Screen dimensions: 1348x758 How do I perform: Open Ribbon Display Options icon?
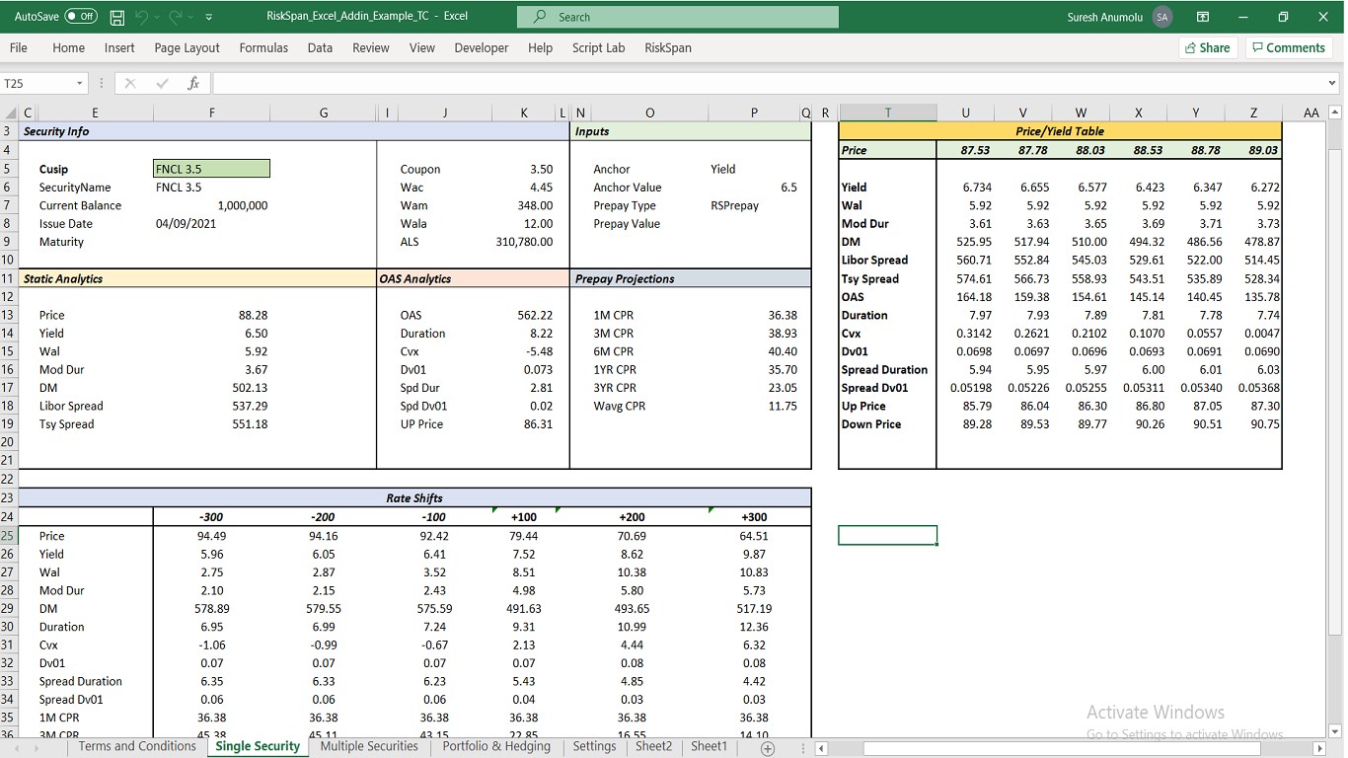coord(1203,17)
